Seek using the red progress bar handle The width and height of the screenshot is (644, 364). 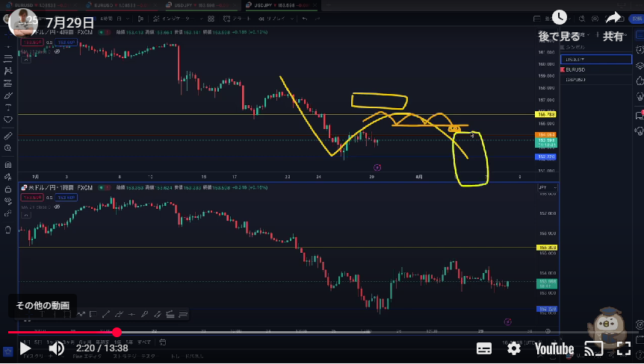point(117,333)
